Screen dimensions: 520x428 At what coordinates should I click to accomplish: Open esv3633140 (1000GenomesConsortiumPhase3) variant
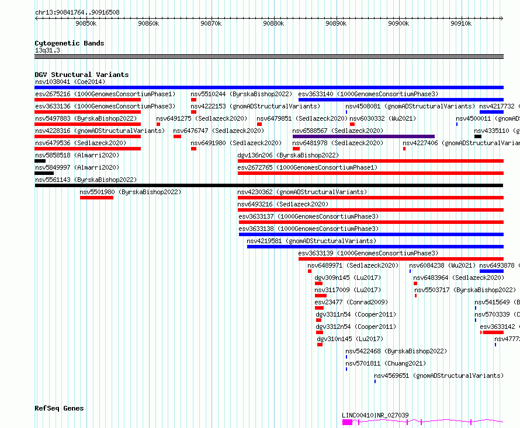click(368, 94)
